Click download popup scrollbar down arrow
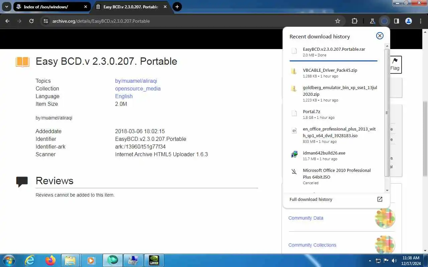The width and height of the screenshot is (428, 267). point(387,191)
